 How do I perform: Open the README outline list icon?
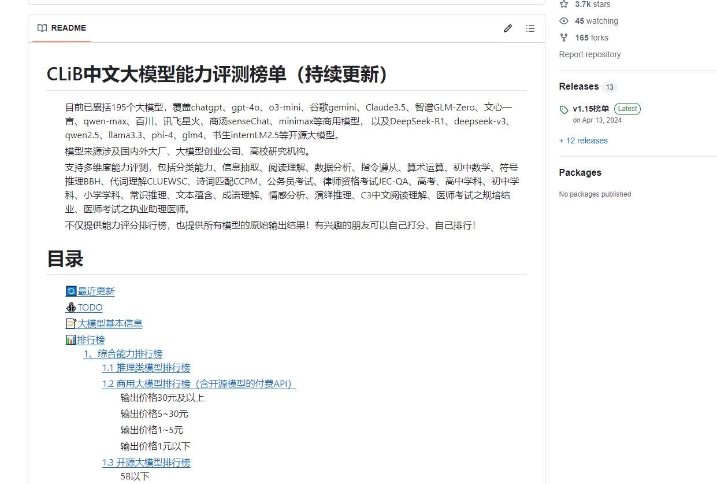pos(530,28)
